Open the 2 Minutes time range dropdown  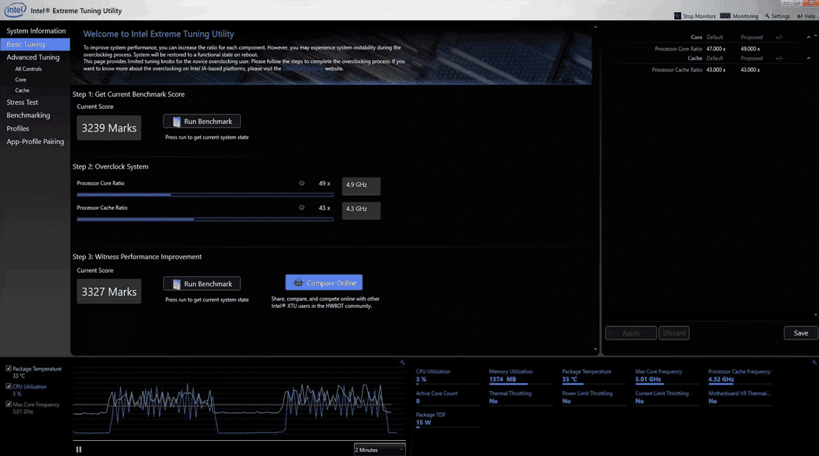pos(379,450)
